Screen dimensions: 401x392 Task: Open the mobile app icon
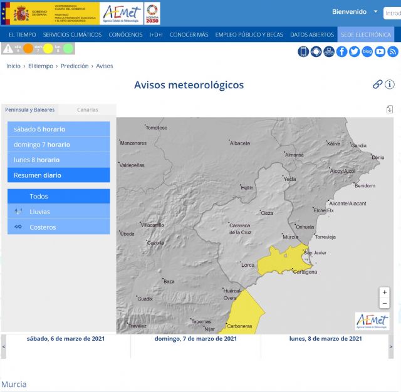(x=303, y=51)
